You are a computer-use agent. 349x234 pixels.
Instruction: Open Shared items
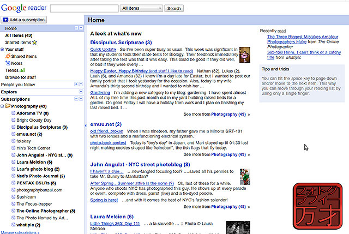click(x=24, y=56)
